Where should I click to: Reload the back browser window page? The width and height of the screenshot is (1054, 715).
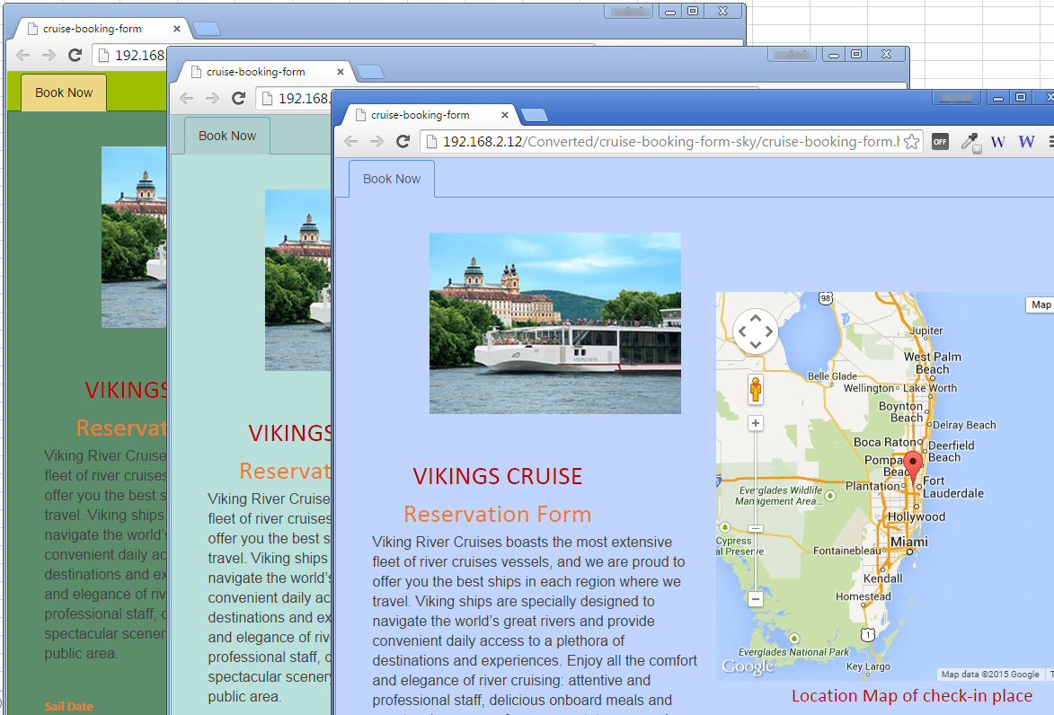point(75,55)
